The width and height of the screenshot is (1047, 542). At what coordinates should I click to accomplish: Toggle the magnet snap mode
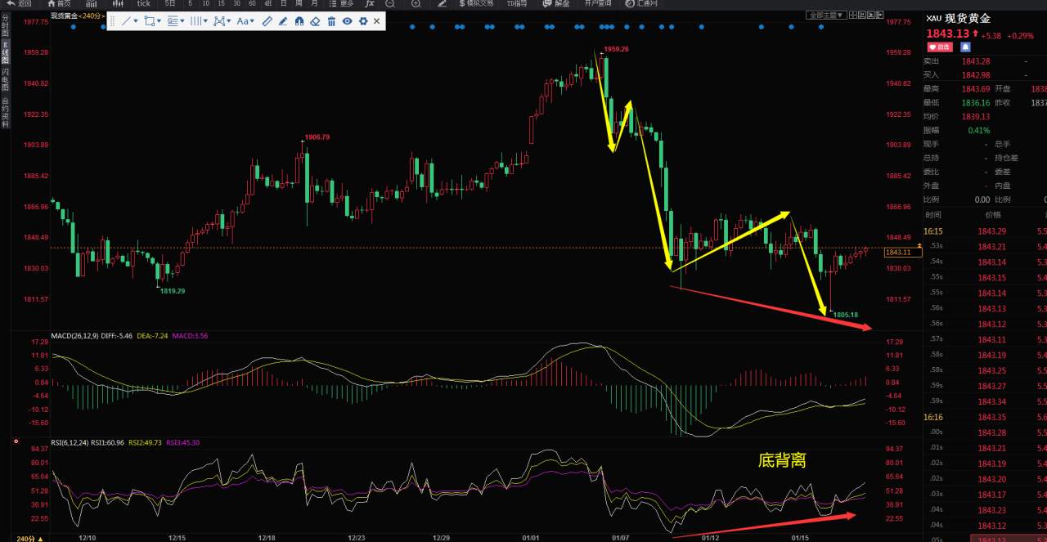(x=299, y=21)
